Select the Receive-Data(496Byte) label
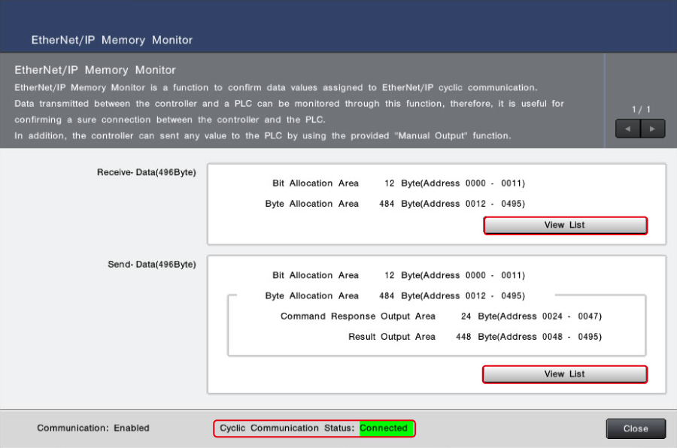The width and height of the screenshot is (677, 448). click(x=147, y=173)
